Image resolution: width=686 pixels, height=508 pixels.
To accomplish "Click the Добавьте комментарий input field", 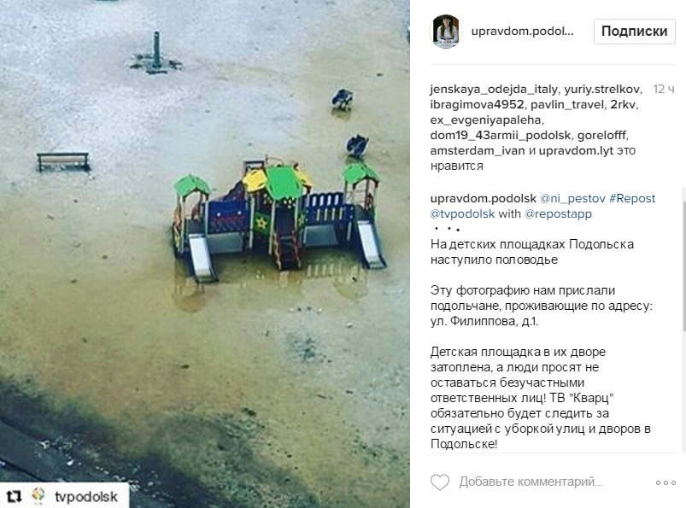I will (x=531, y=482).
